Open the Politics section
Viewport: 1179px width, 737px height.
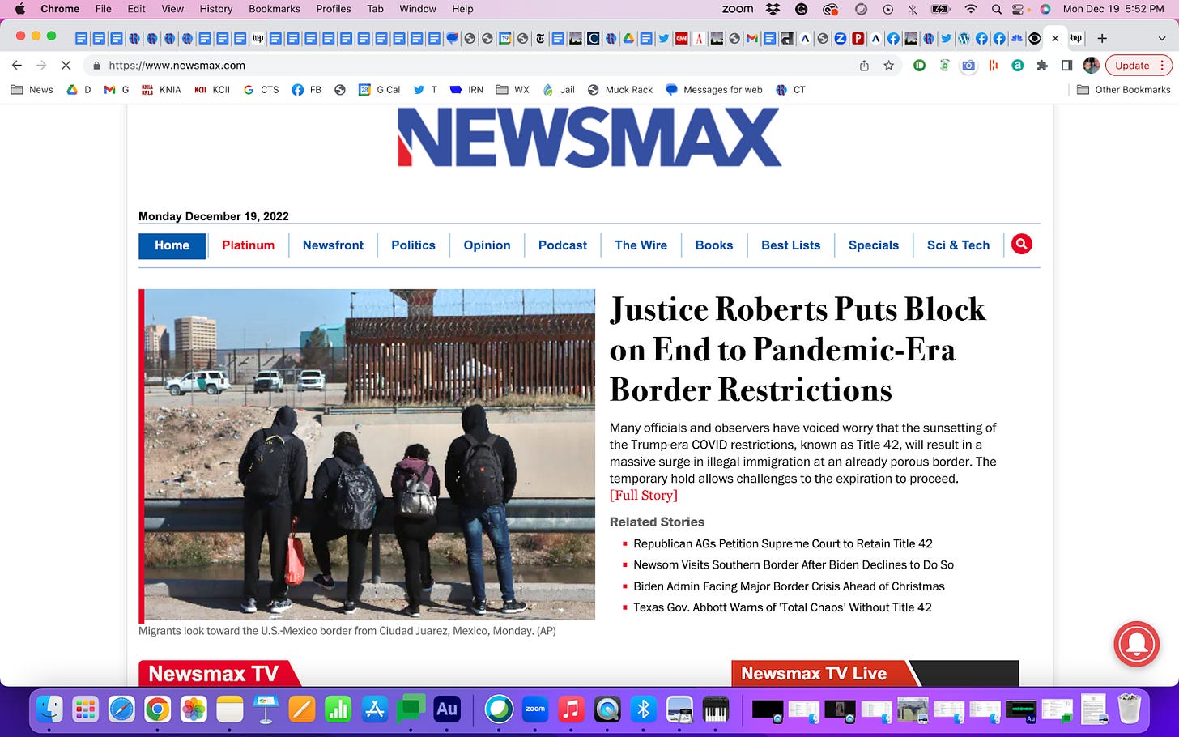413,245
